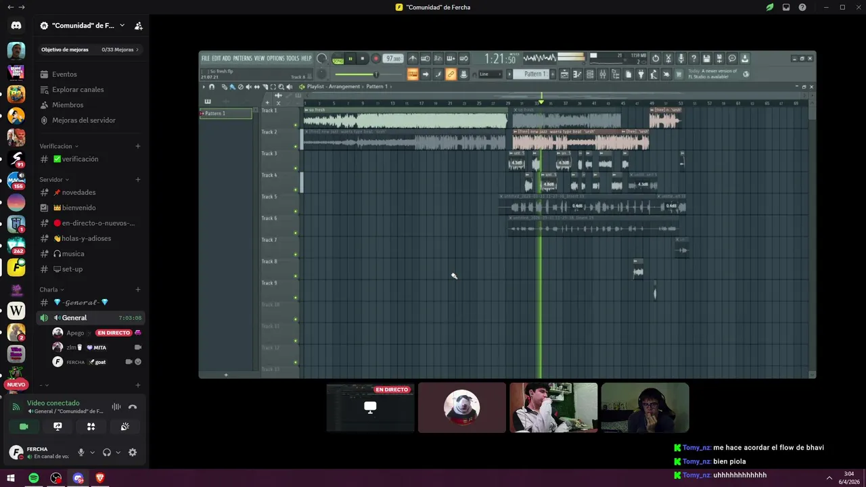866x487 pixels.
Task: Disconnect from voice with the hang-up icon
Action: [x=133, y=407]
